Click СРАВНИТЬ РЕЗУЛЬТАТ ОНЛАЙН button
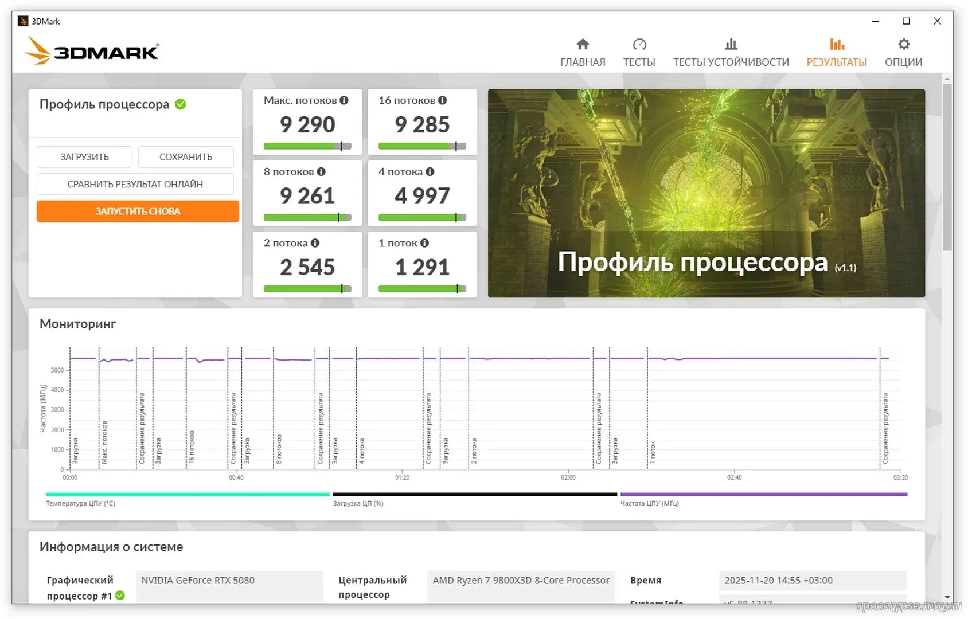968x619 pixels. point(135,184)
